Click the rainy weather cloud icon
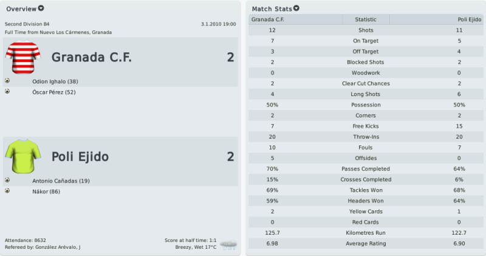 click(228, 245)
